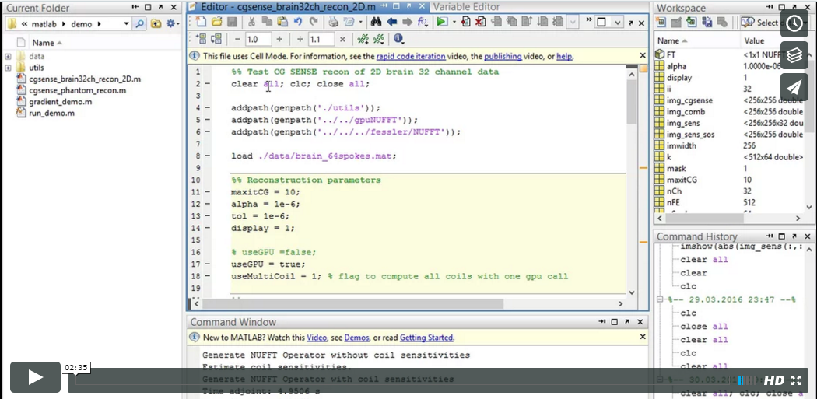
Task: Search the folder with magnifier icon
Action: pos(139,24)
